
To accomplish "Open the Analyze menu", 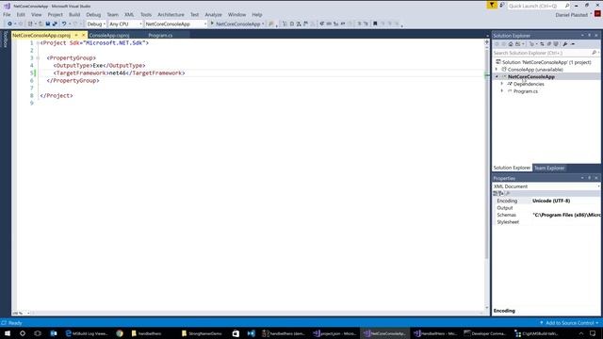I will tap(213, 15).
